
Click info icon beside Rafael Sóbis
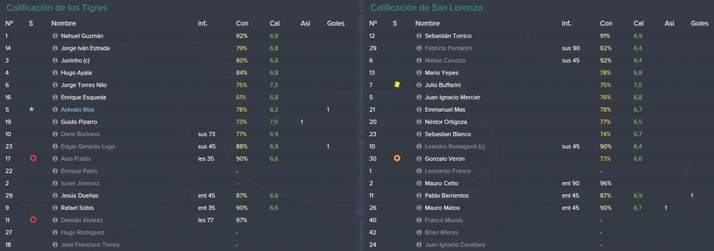pyautogui.click(x=55, y=208)
